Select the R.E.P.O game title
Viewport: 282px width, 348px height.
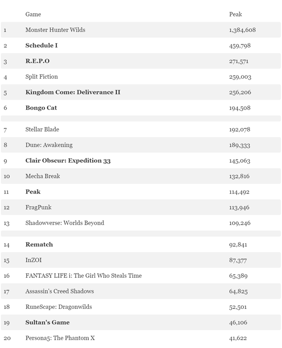[x=37, y=61]
